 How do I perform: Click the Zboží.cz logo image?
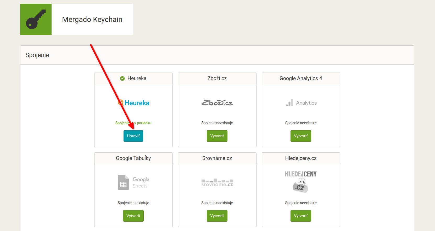(217, 103)
